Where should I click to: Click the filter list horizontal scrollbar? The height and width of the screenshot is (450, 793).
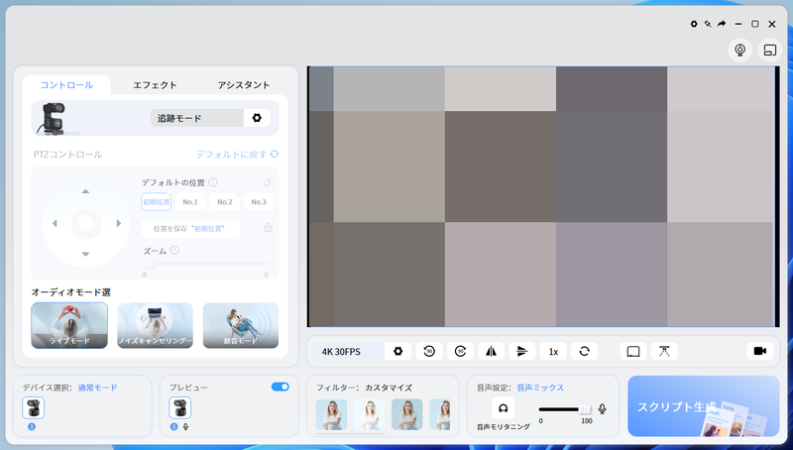[351, 433]
